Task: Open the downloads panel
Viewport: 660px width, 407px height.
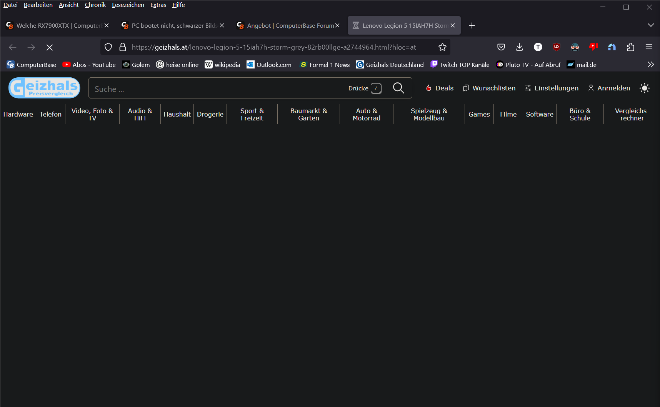Action: coord(520,47)
